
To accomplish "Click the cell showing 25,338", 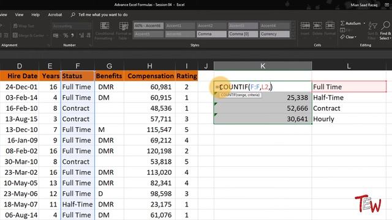I will tap(263, 98).
